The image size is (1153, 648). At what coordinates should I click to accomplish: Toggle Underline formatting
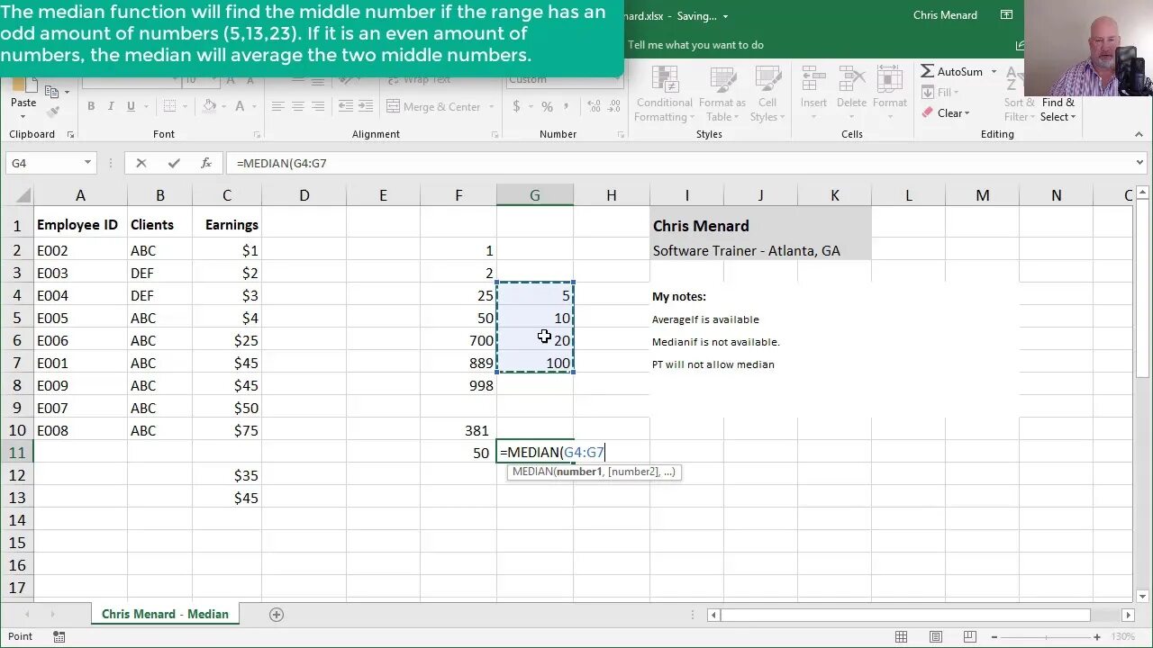tap(131, 106)
